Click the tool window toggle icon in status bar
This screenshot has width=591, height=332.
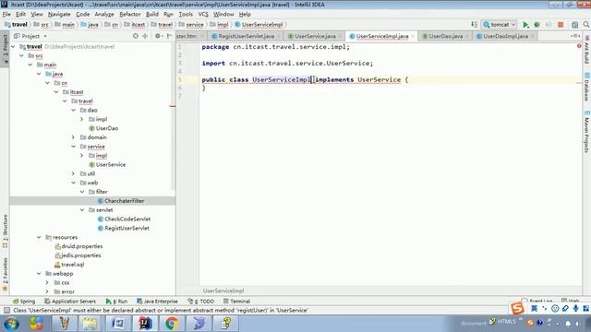[6, 311]
